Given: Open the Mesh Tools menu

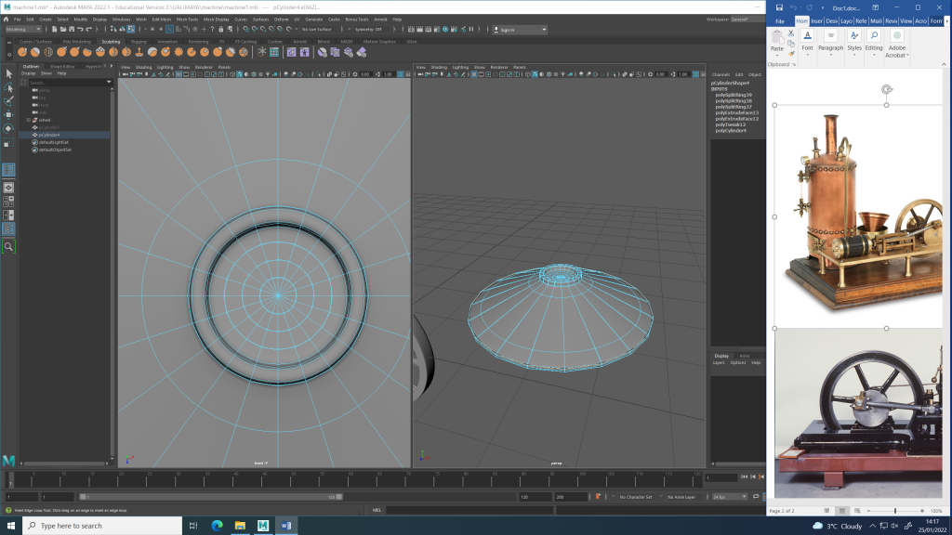Looking at the screenshot, I should 187,20.
